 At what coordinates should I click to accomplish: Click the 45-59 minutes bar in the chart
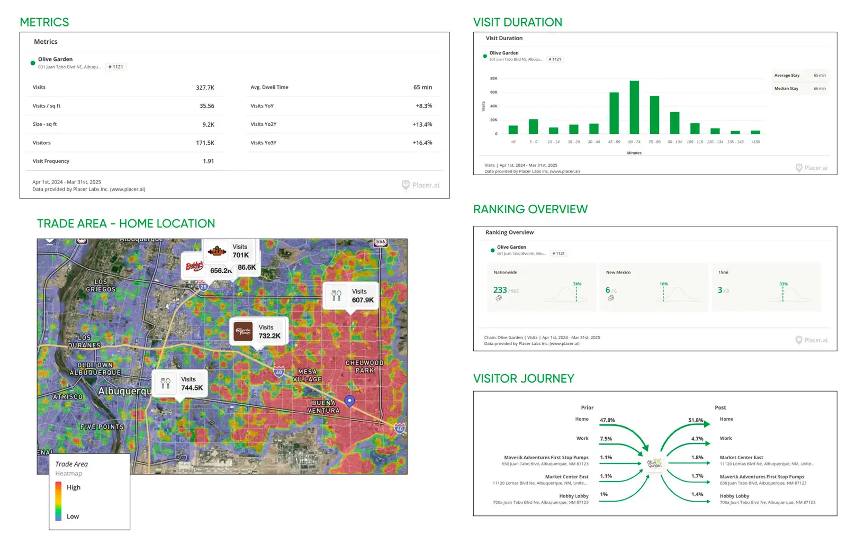[x=614, y=113]
